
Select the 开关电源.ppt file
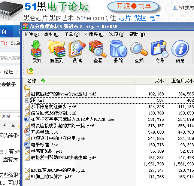[x=44, y=132]
